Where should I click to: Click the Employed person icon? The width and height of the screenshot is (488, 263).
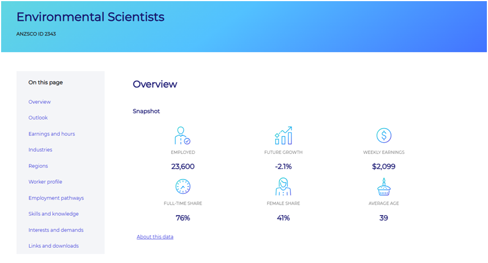point(183,135)
